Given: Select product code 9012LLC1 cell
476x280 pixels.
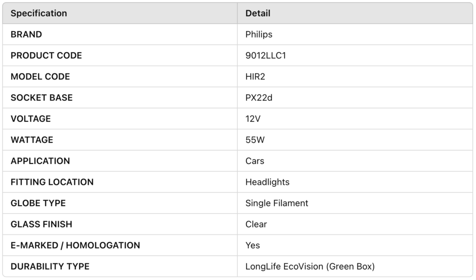Looking at the screenshot, I should 265,56.
